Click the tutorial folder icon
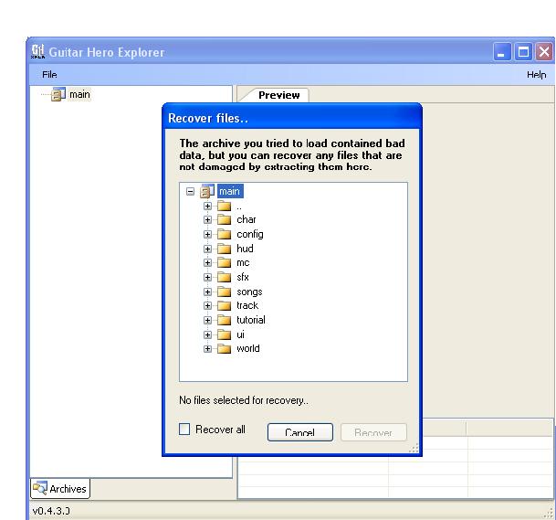The image size is (556, 520). point(224,320)
